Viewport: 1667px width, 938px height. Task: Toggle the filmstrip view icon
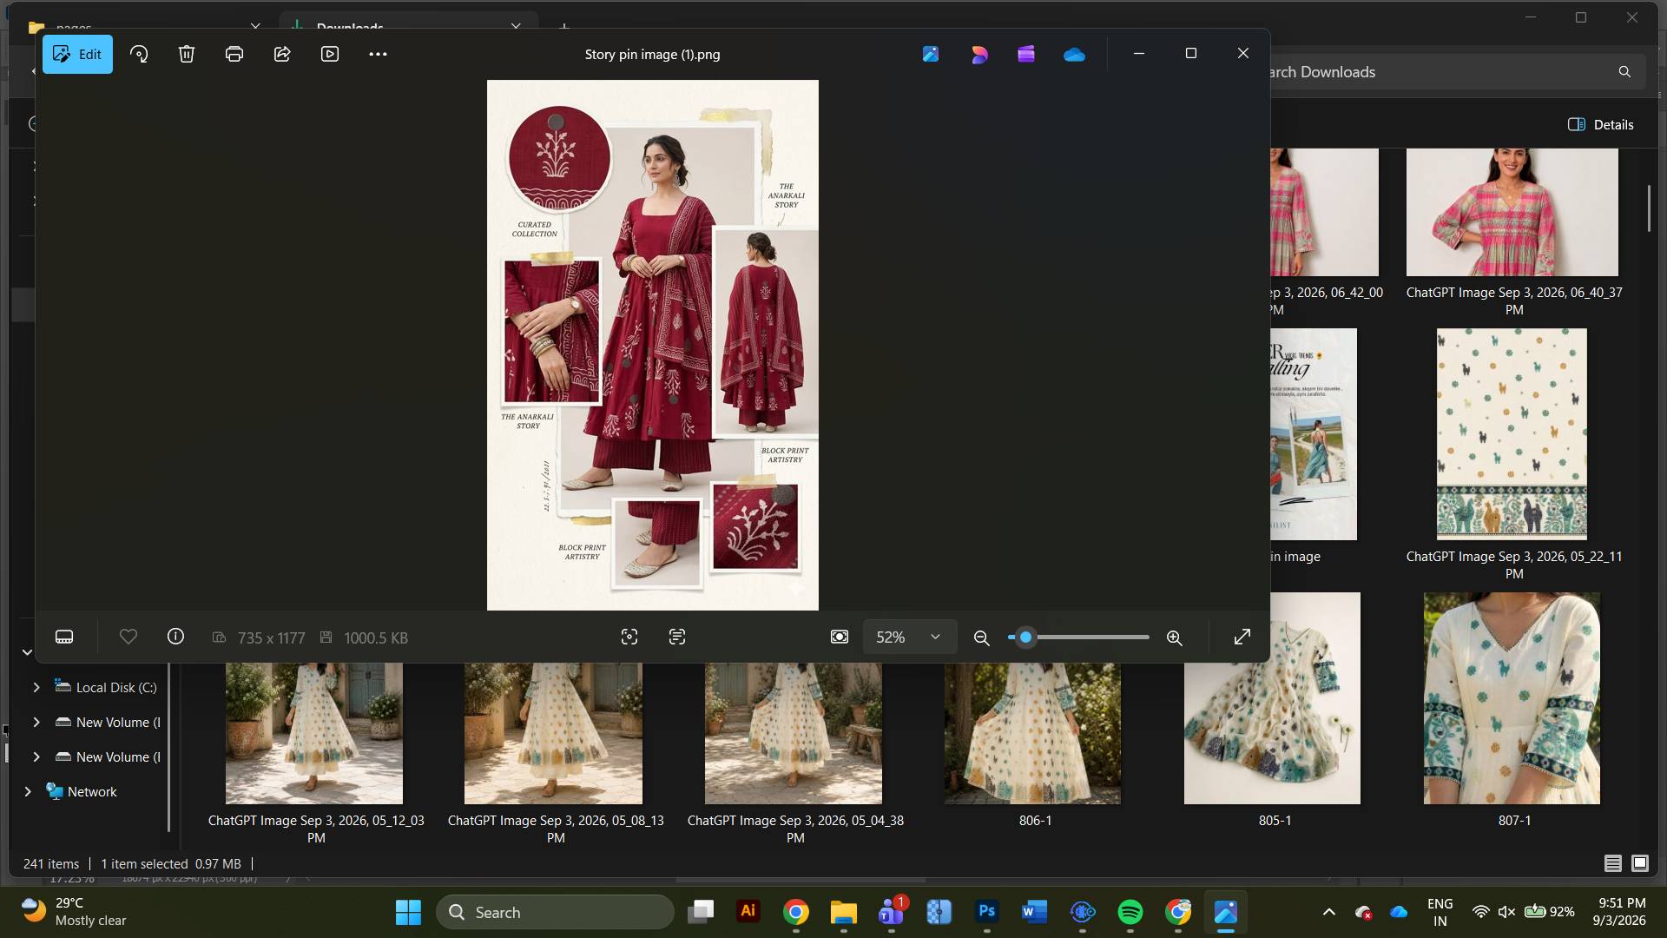(64, 637)
